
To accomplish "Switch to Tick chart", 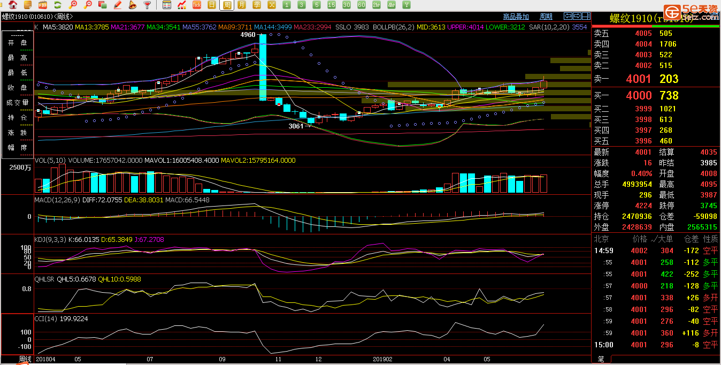I will click(x=197, y=5).
